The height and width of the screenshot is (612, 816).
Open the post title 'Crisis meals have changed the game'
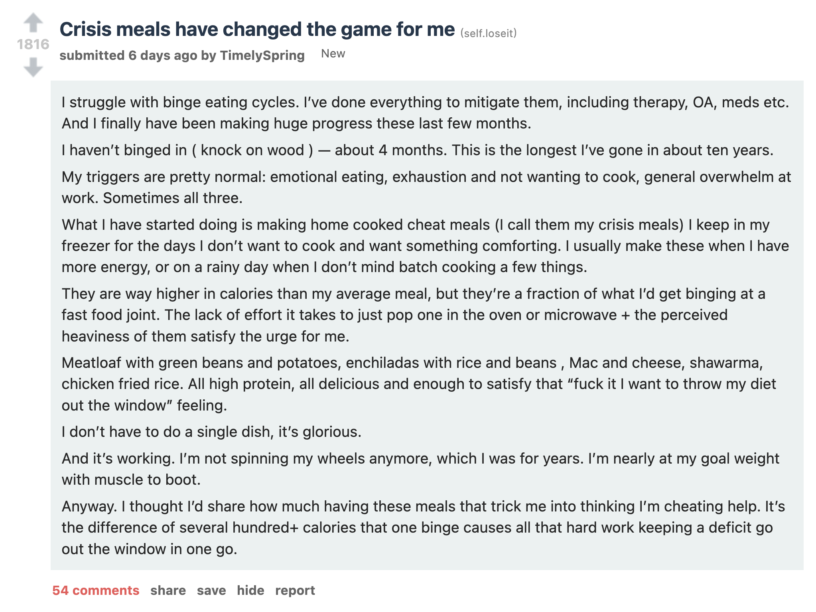257,30
